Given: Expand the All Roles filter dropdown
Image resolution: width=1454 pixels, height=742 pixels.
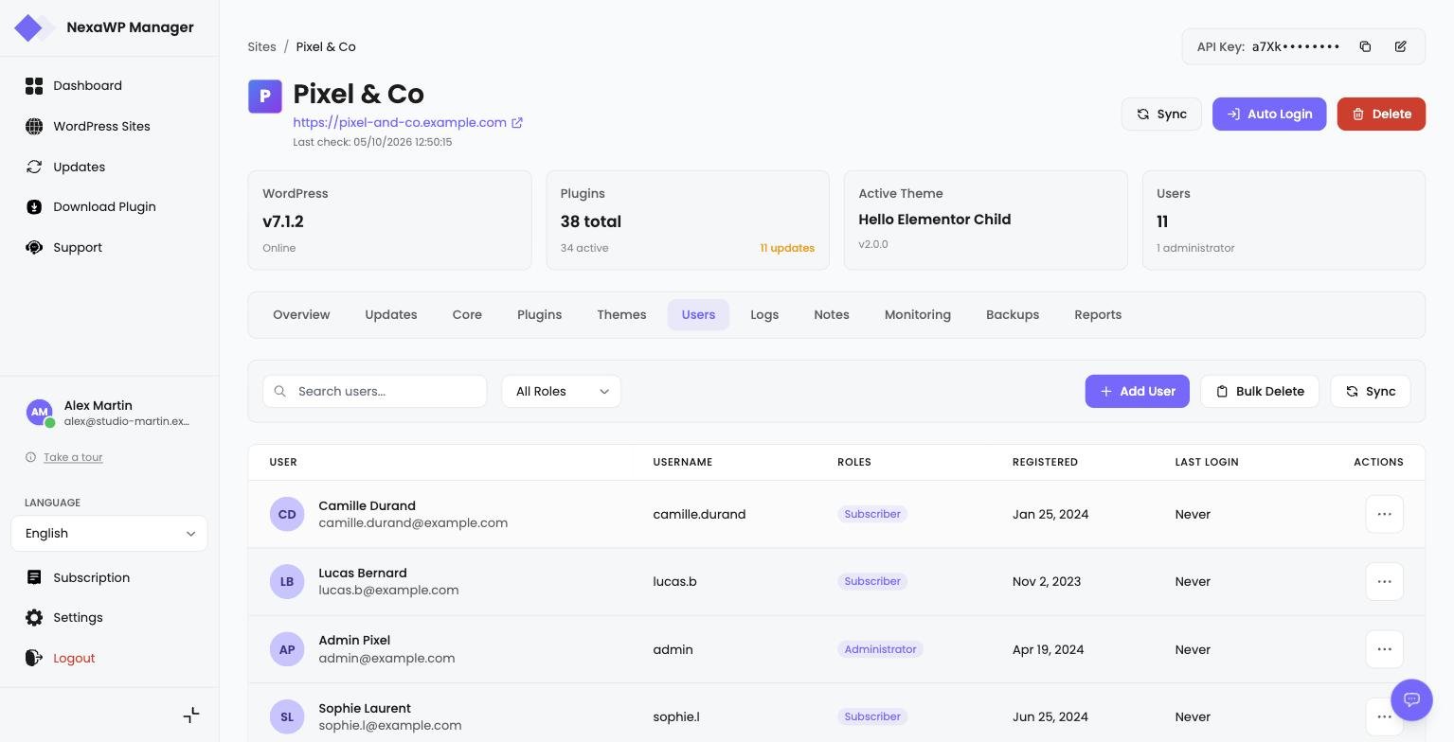Looking at the screenshot, I should [x=561, y=392].
